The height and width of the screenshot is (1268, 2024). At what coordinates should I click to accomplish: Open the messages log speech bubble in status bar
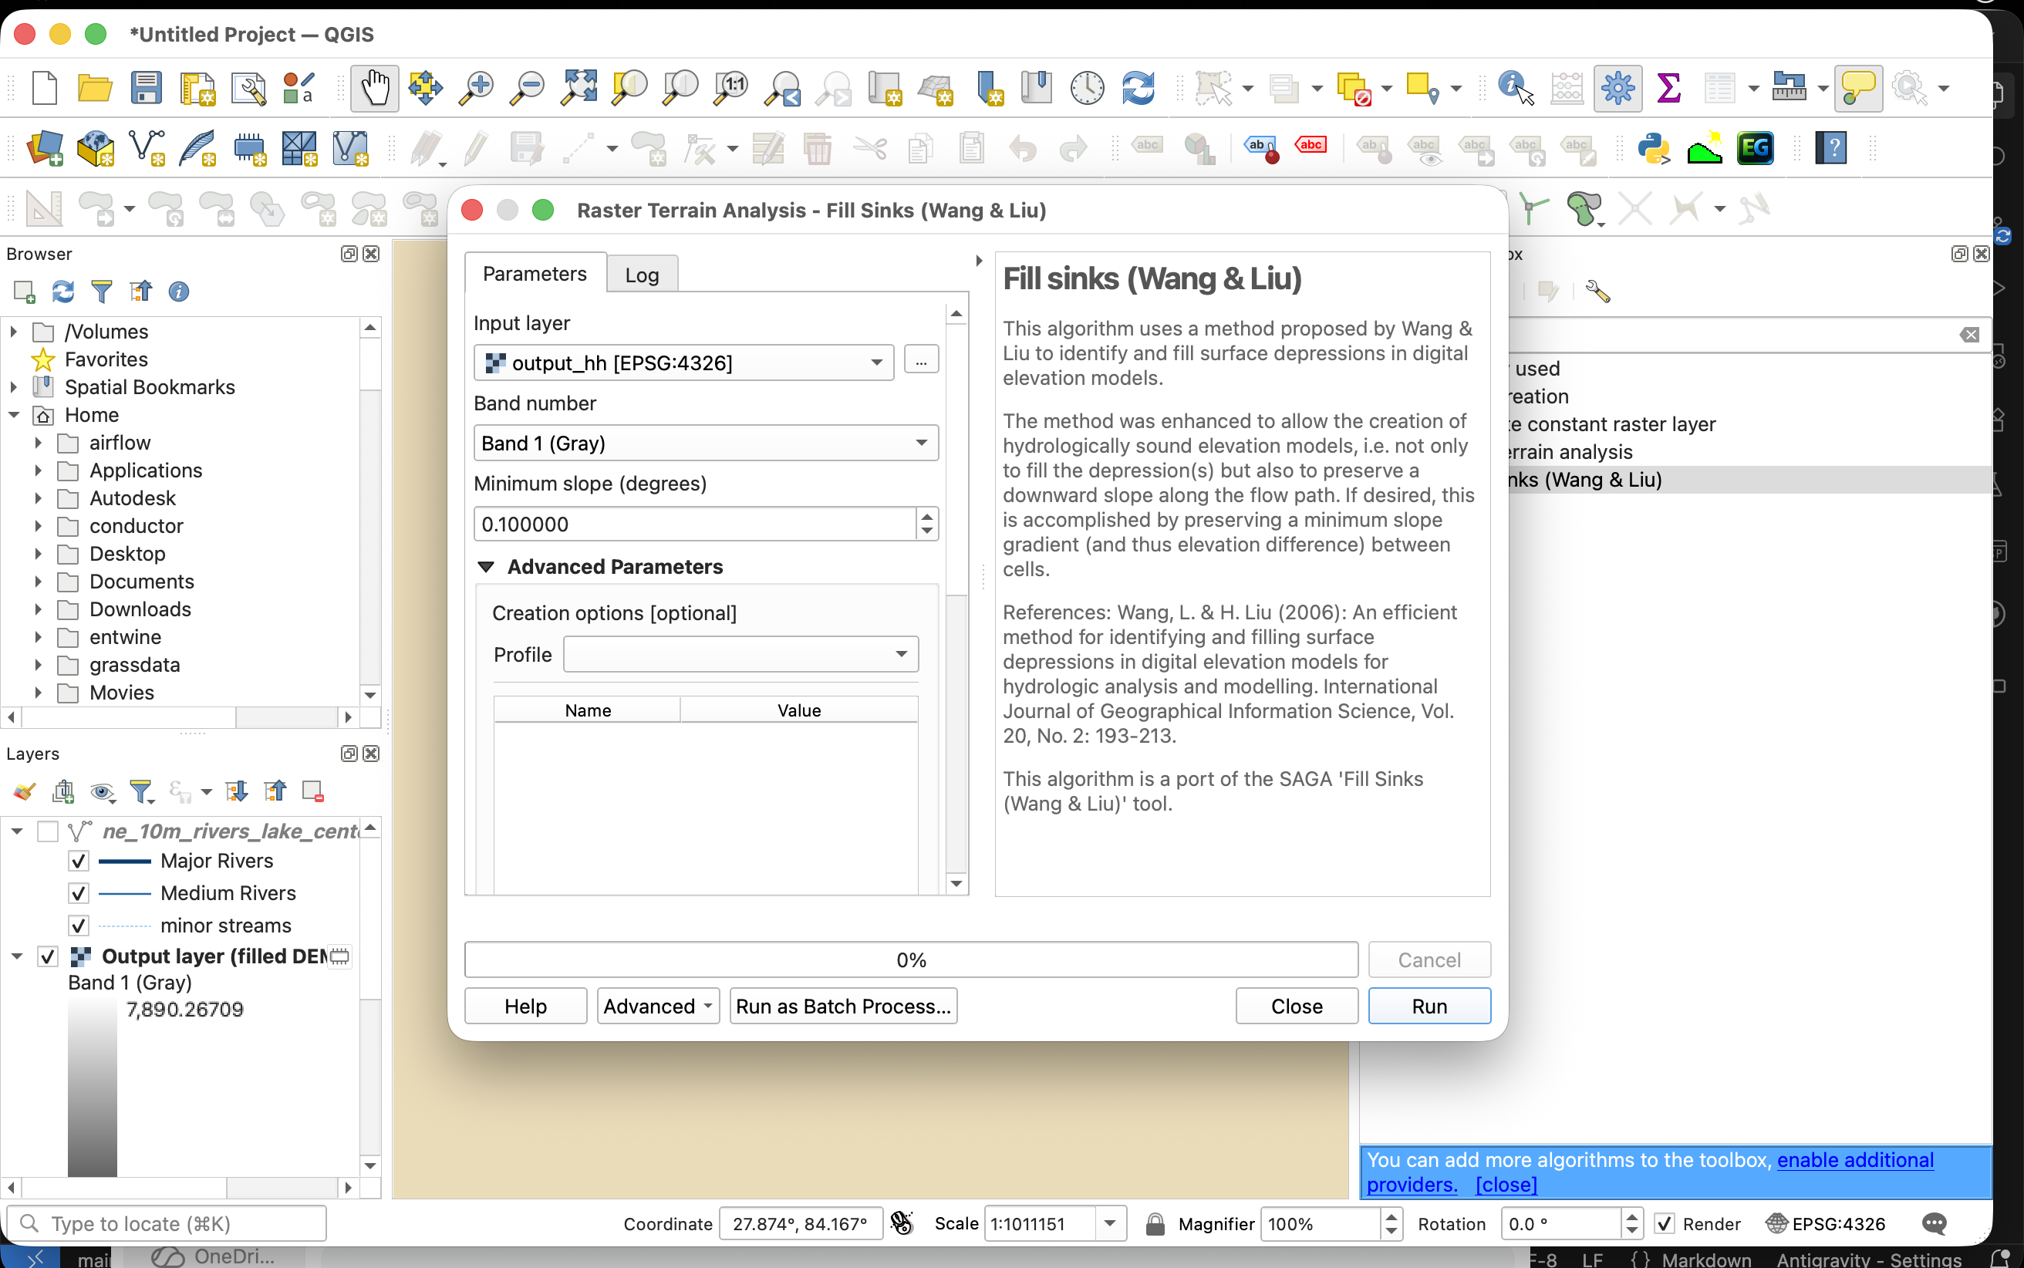[x=1934, y=1223]
